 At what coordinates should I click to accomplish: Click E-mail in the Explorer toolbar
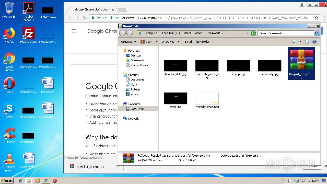pyautogui.click(x=188, y=42)
